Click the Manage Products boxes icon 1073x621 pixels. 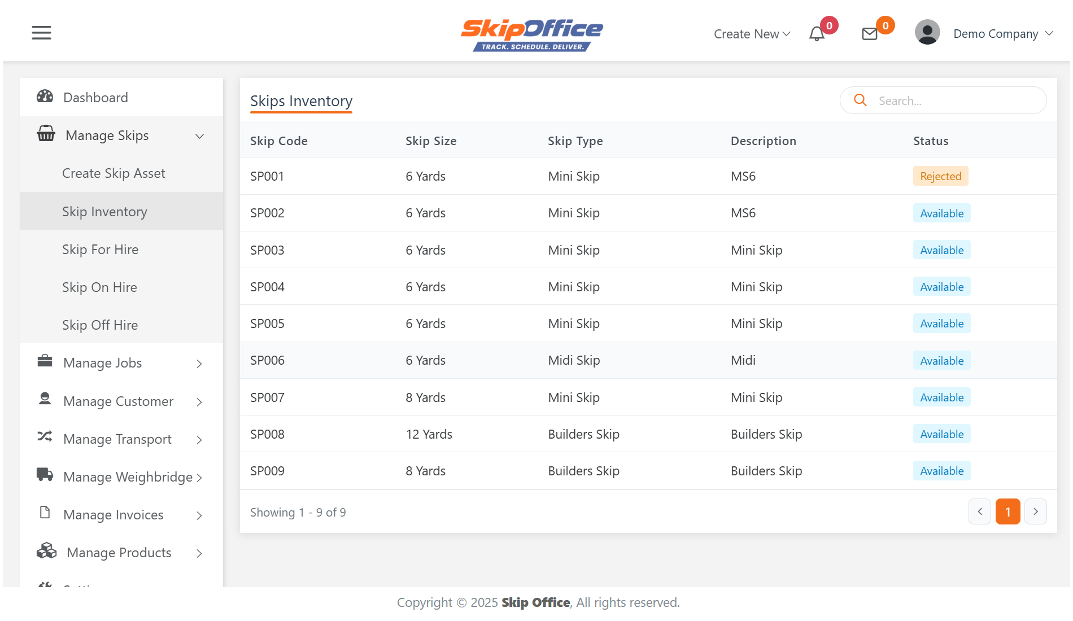click(46, 551)
